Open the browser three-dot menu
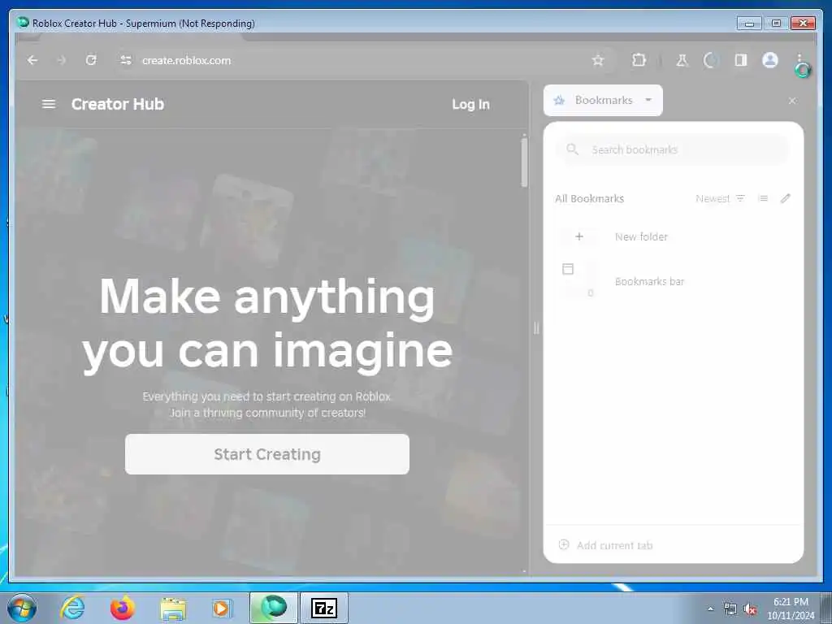Image resolution: width=832 pixels, height=624 pixels. (799, 59)
